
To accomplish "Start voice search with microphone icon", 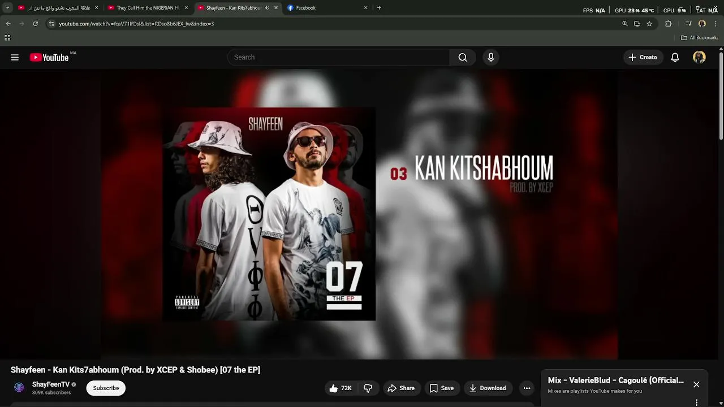I will (491, 57).
